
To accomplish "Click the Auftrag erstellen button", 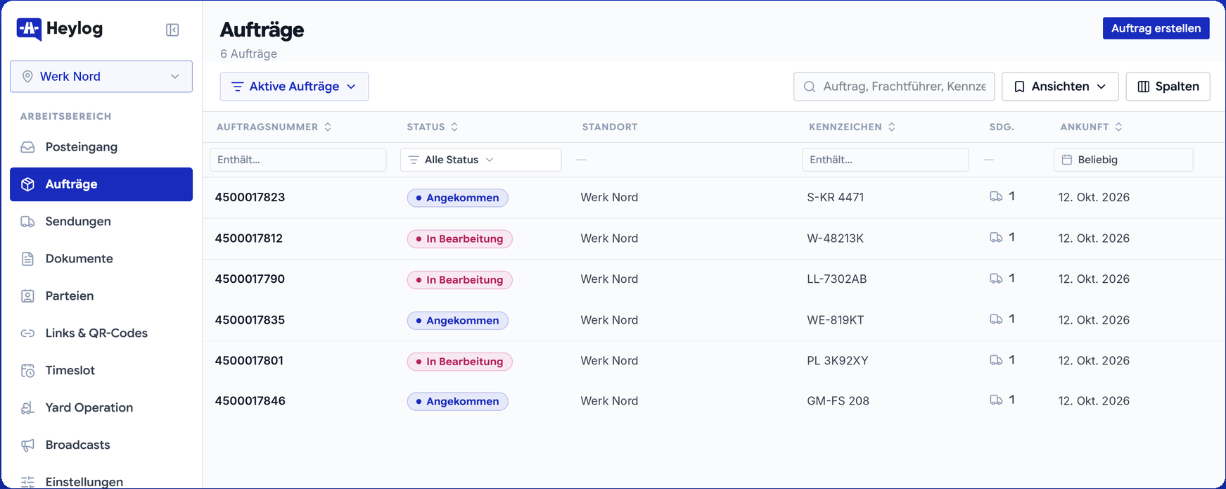I will click(1156, 28).
